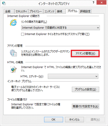This screenshot has height=126, width=108.
Task: Click the help question mark button
Action: (93, 2)
